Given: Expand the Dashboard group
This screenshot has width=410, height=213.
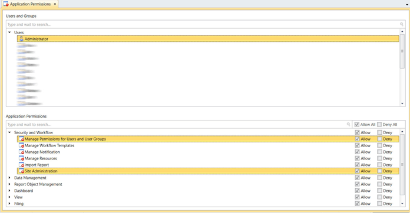Looking at the screenshot, I should [x=9, y=191].
